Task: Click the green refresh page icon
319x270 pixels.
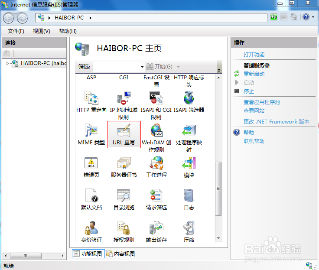Action: [x=274, y=17]
